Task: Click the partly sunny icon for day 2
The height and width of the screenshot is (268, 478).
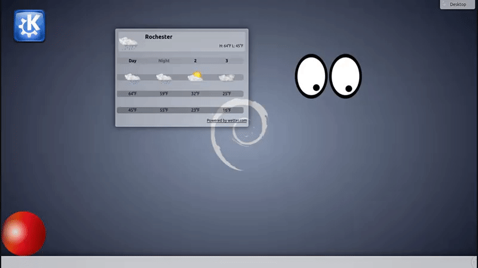Action: coord(195,77)
